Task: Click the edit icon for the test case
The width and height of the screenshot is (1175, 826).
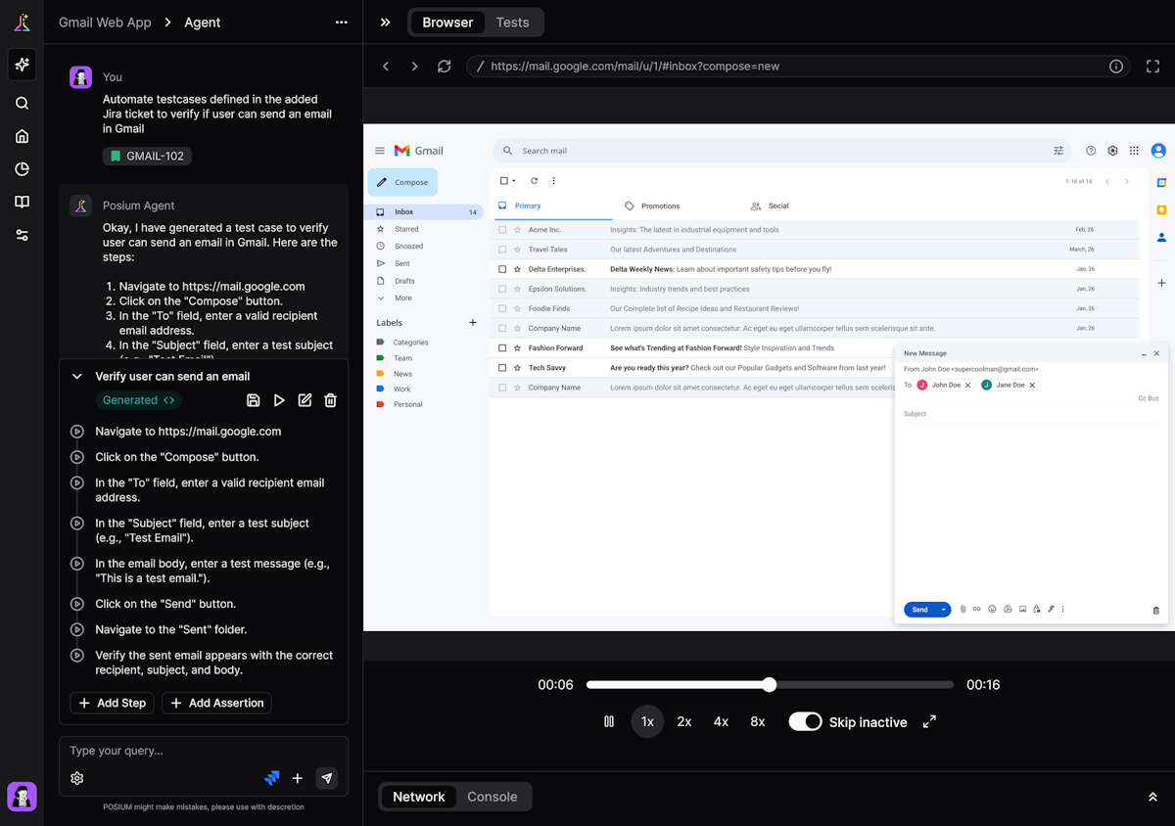Action: pyautogui.click(x=305, y=400)
